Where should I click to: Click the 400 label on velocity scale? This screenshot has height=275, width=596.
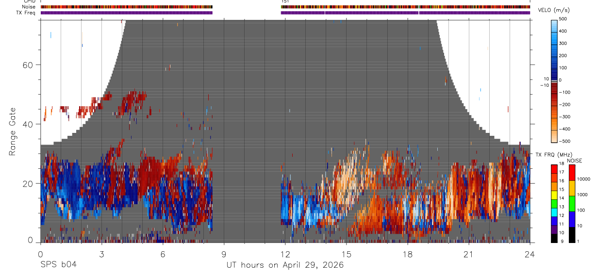tap(563, 31)
